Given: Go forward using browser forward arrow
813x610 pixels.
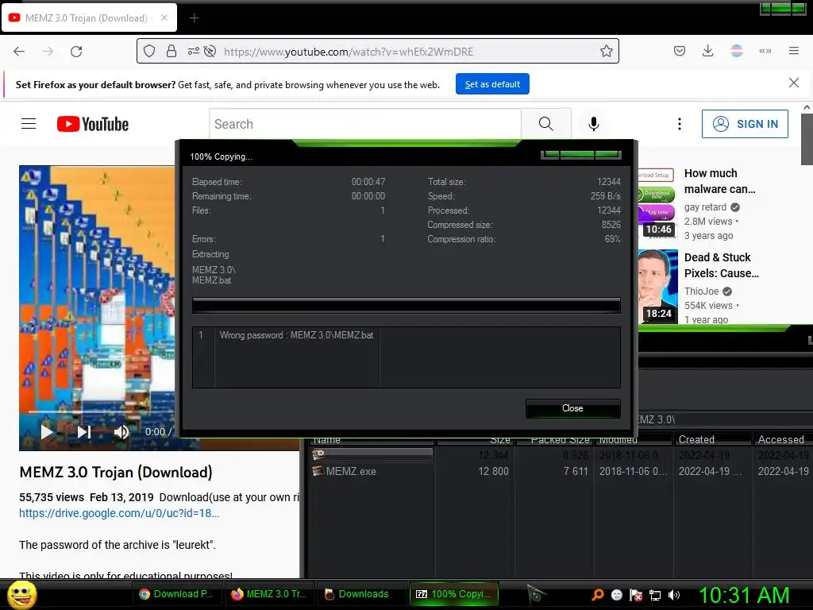Looking at the screenshot, I should click(48, 52).
